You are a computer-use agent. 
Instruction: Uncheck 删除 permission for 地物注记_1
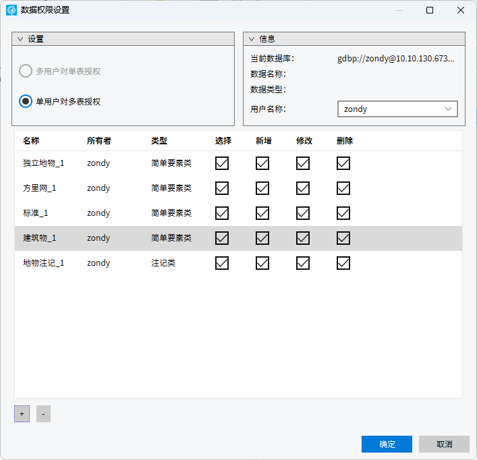(x=343, y=263)
